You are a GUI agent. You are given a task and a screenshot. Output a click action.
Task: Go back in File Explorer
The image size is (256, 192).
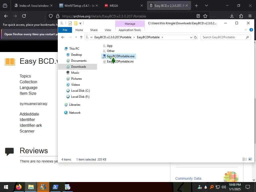click(x=63, y=37)
